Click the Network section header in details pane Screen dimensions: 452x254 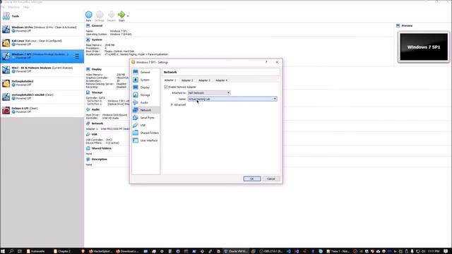click(x=97, y=123)
